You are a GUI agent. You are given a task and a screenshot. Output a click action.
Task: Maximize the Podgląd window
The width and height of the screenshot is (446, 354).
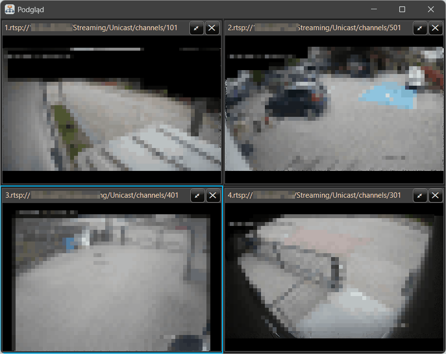tap(402, 9)
